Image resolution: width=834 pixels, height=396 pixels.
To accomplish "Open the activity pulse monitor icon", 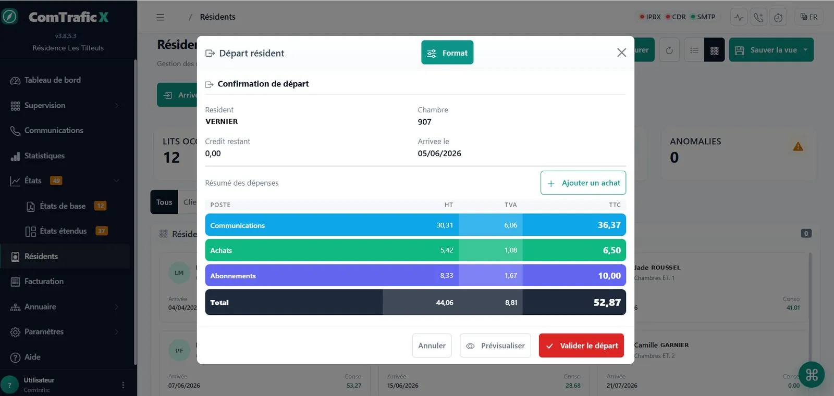I will (x=739, y=17).
